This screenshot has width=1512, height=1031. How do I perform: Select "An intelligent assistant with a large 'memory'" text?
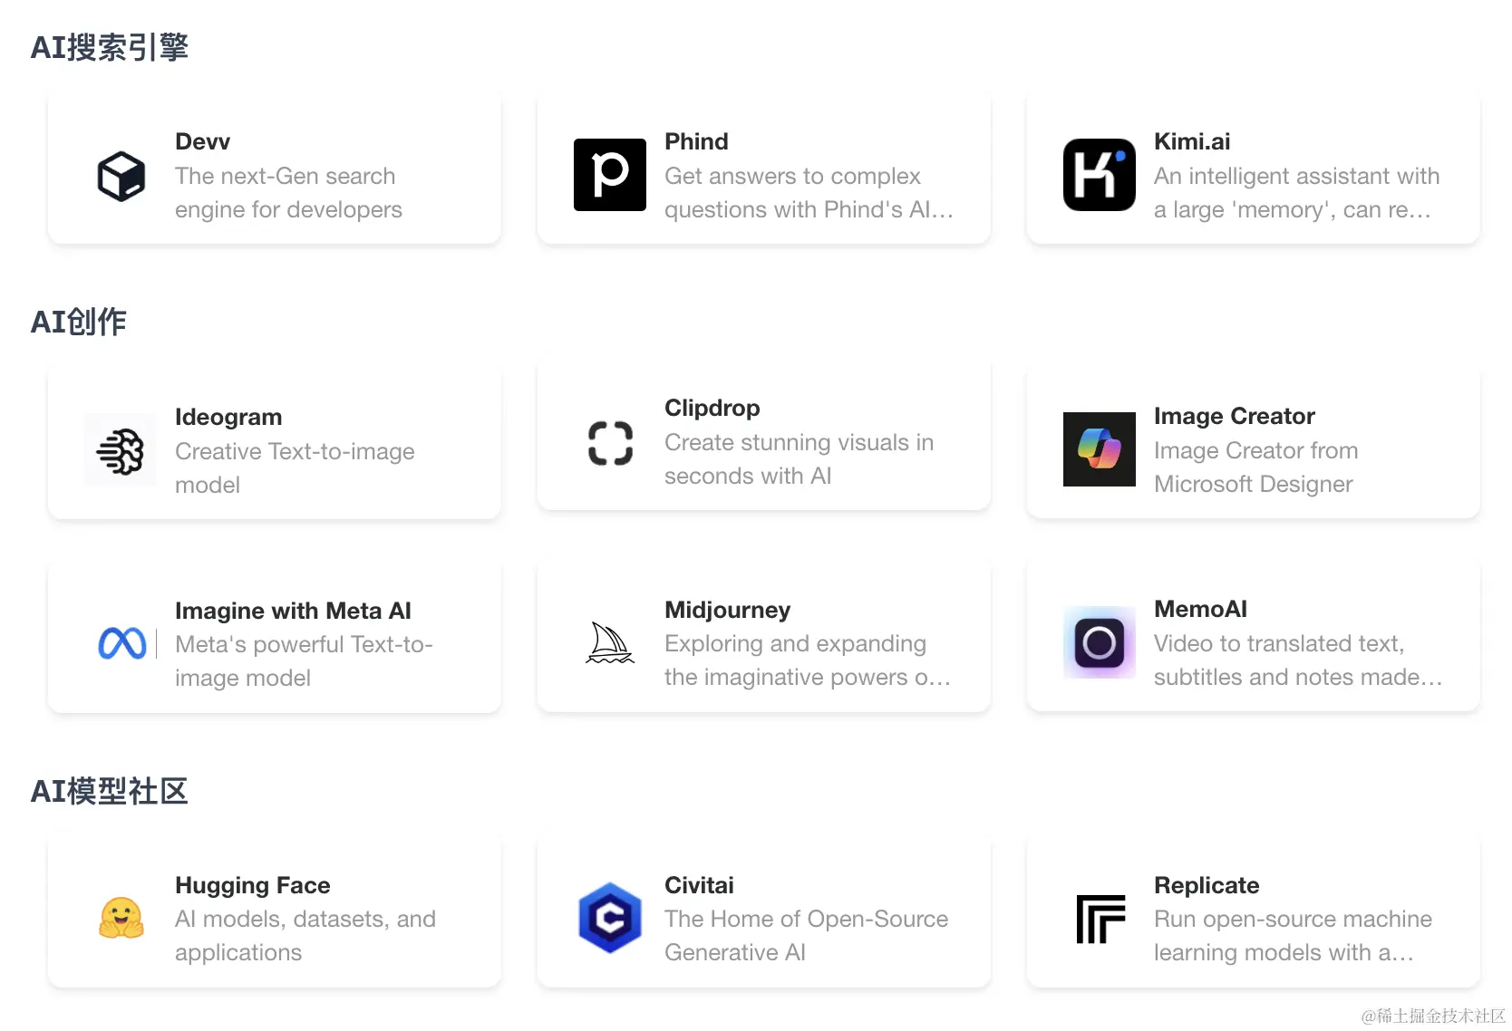(1296, 193)
